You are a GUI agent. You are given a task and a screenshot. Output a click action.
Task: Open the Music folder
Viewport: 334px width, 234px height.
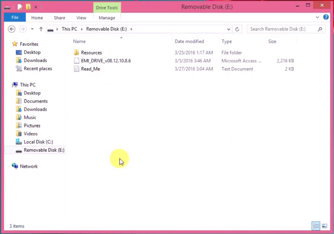pos(30,117)
